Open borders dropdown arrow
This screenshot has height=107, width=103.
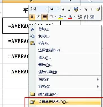coord(55,17)
